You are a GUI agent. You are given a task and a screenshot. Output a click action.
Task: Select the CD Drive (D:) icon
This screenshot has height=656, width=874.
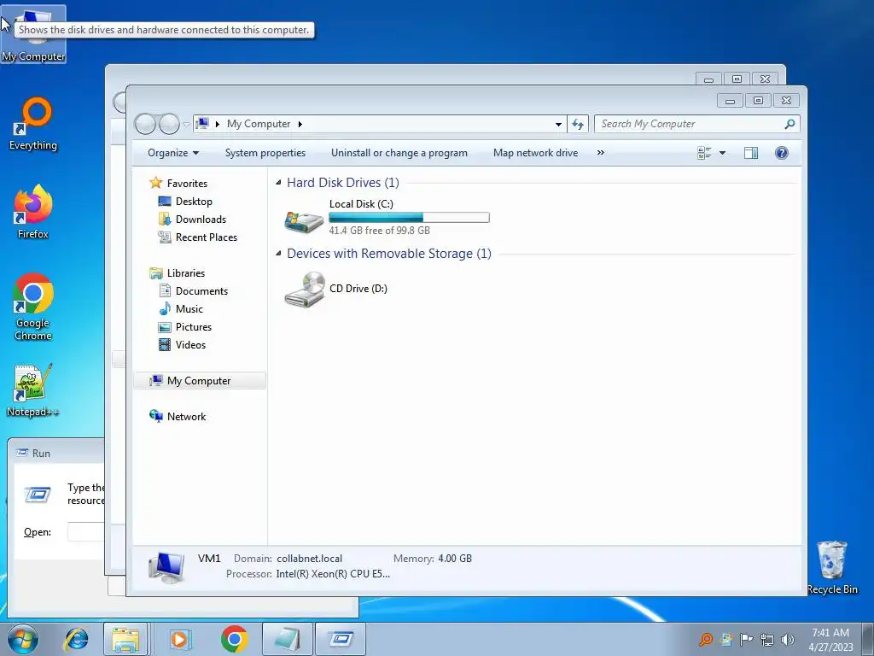(x=305, y=289)
